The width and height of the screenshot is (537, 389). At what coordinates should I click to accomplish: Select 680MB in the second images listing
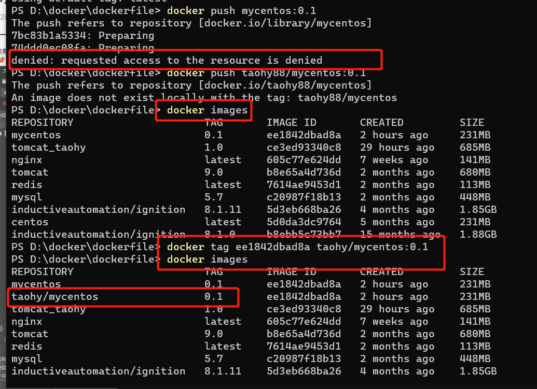pyautogui.click(x=475, y=334)
